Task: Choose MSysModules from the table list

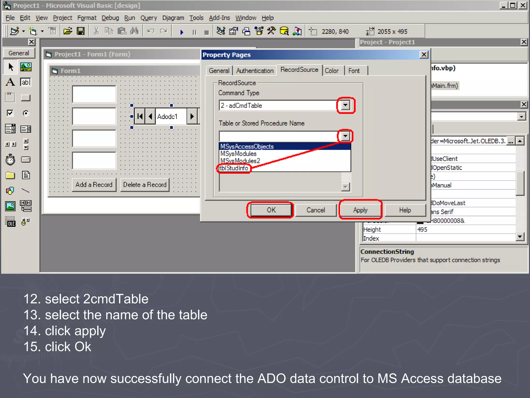Action: pyautogui.click(x=285, y=154)
